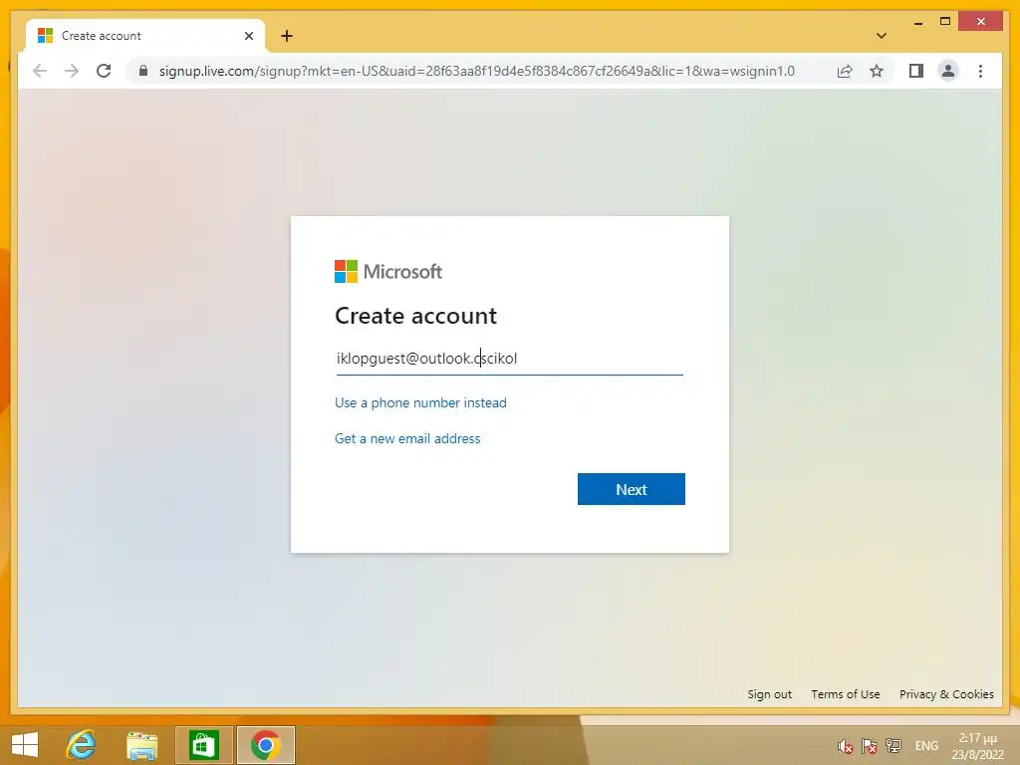The height and width of the screenshot is (765, 1020).
Task: Open Chrome side panel
Action: coord(916,71)
